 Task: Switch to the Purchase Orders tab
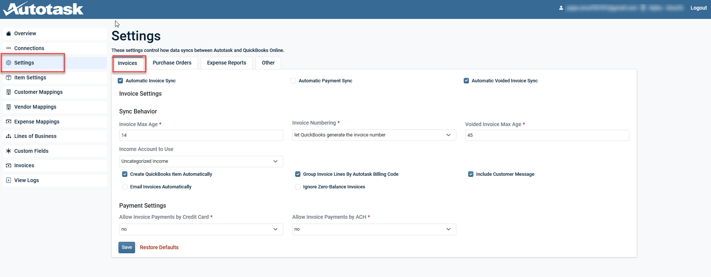[x=172, y=63]
